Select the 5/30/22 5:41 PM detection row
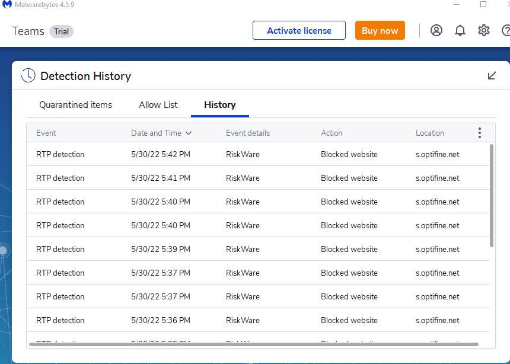Viewport: 510px width, 364px height. 258,178
